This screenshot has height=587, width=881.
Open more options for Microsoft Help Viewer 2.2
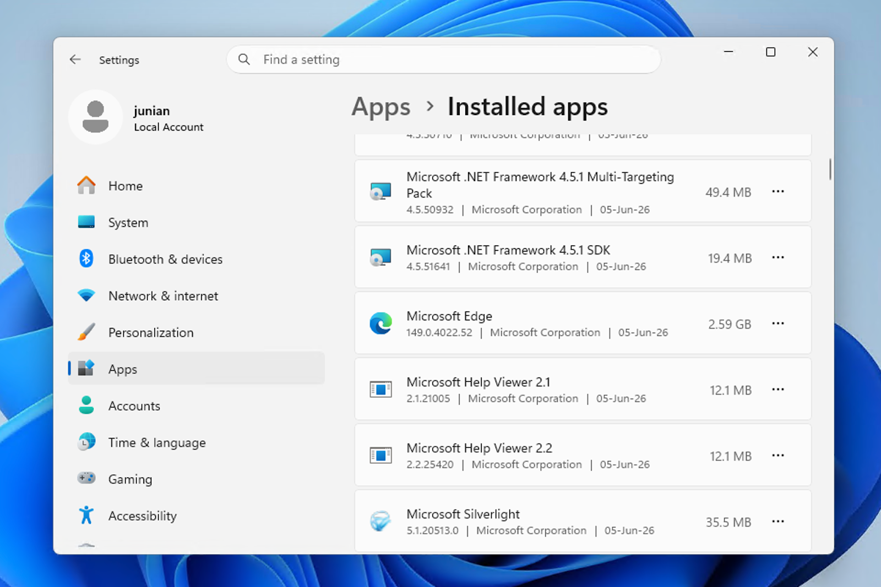click(777, 456)
